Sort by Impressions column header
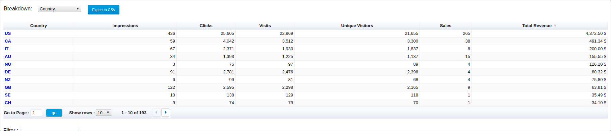Image resolution: width=611 pixels, height=131 pixels. point(125,26)
